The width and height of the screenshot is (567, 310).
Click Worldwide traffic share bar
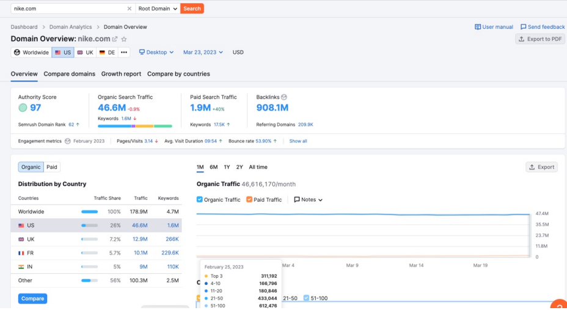[89, 212]
